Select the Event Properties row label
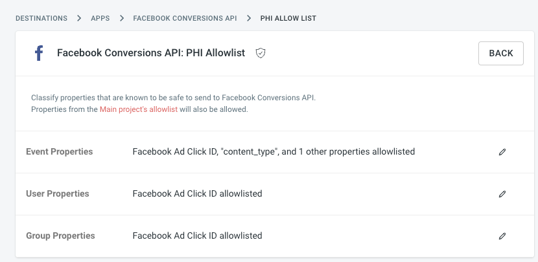The height and width of the screenshot is (262, 538). (x=60, y=151)
